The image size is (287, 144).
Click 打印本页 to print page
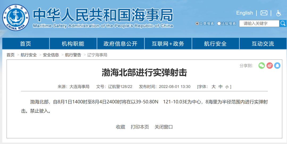[x=140, y=127]
